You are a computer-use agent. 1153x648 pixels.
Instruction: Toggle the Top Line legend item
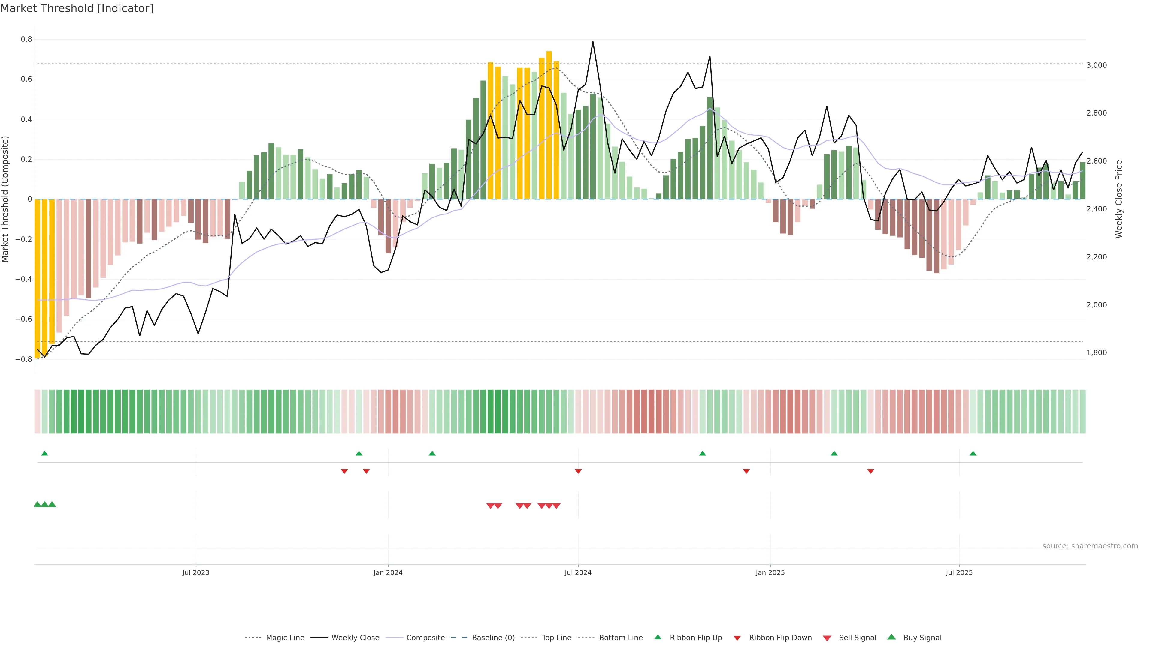pyautogui.click(x=556, y=638)
